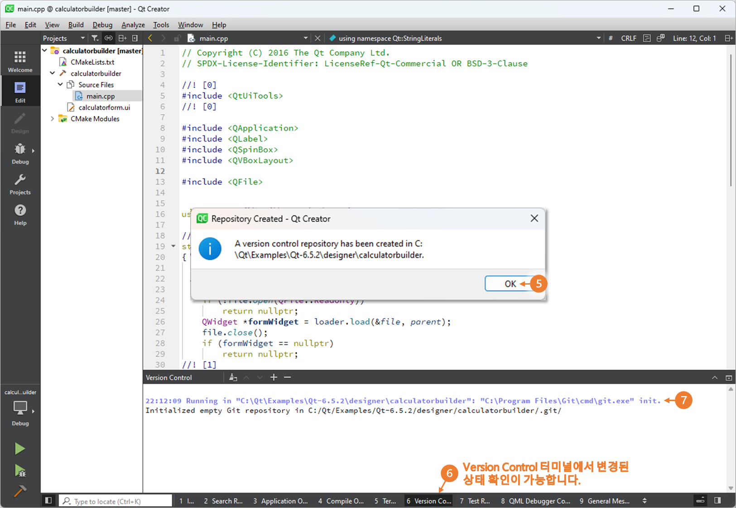Viewport: 736px width, 508px height.
Task: Open the main.cpp file dropdown
Action: (x=306, y=38)
